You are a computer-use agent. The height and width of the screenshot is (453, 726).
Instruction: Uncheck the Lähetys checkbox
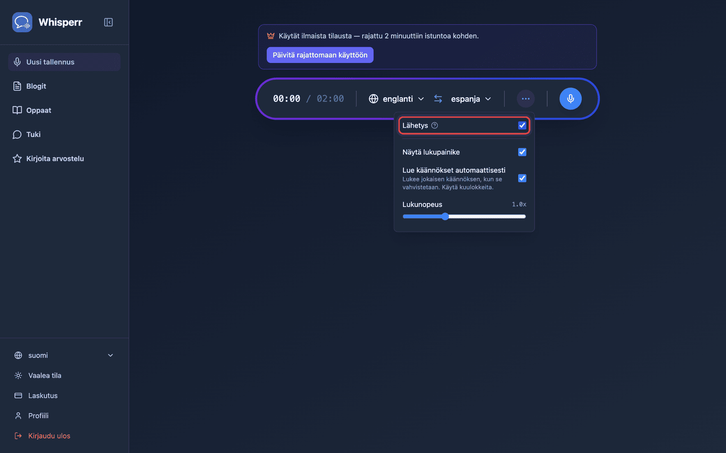[522, 125]
